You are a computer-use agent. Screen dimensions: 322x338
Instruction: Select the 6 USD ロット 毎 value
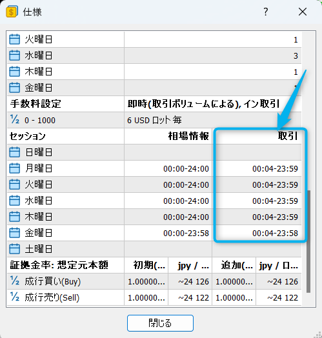pos(154,120)
